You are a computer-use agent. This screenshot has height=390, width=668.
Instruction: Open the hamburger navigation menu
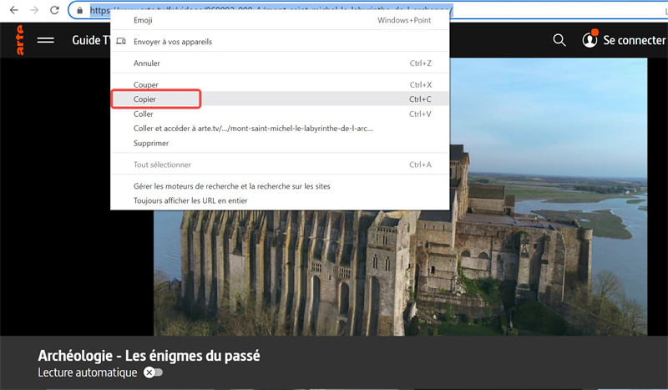click(x=46, y=40)
